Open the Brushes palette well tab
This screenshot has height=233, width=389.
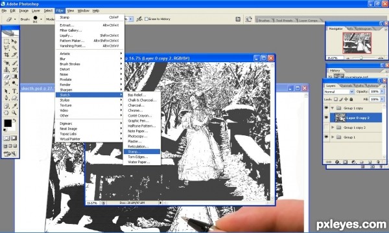click(264, 20)
